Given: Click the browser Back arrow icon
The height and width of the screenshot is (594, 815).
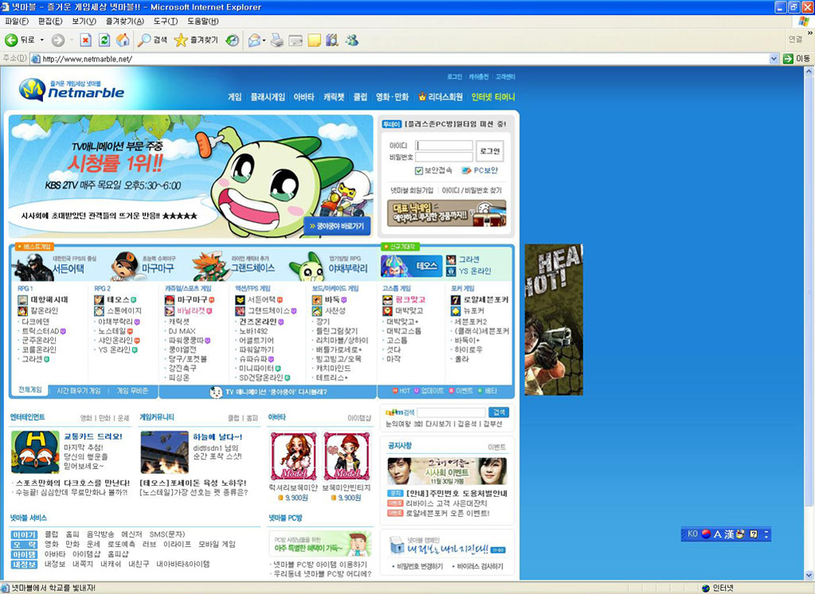Looking at the screenshot, I should pos(12,40).
